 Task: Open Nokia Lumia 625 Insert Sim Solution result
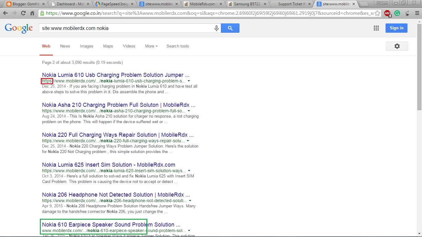click(108, 165)
